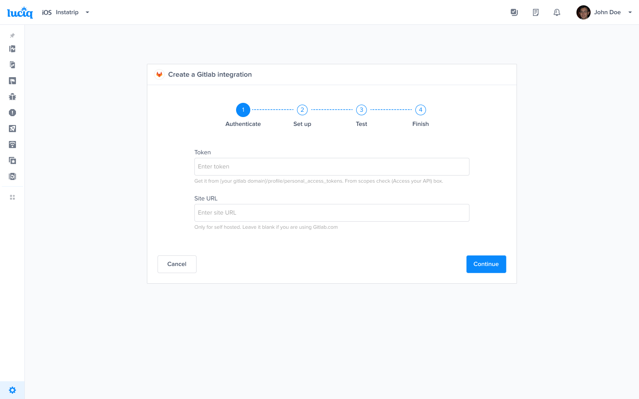
Task: Click the John Doe profile avatar
Action: click(x=584, y=12)
